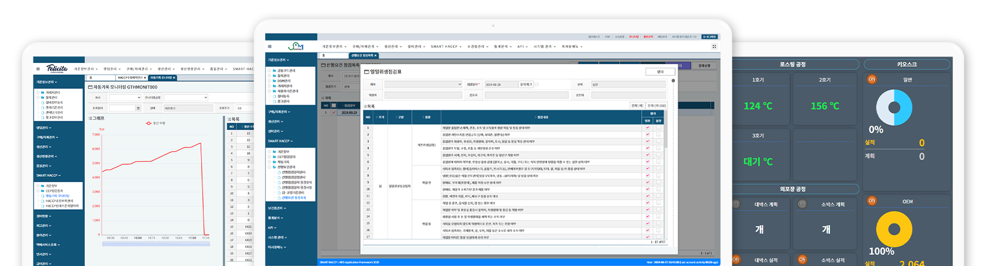Toggle the OEM ON switch in kiosk panel

tap(872, 201)
